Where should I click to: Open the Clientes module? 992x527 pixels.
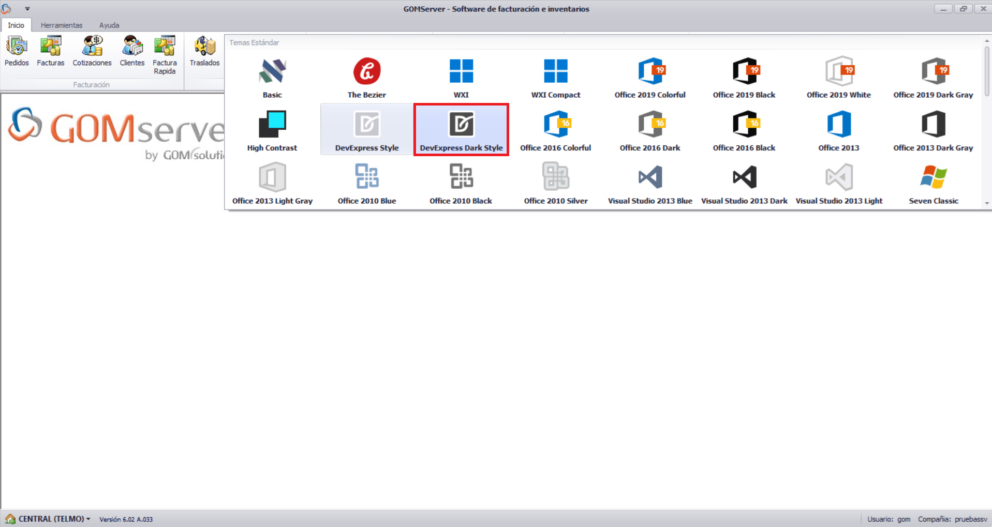[x=132, y=51]
